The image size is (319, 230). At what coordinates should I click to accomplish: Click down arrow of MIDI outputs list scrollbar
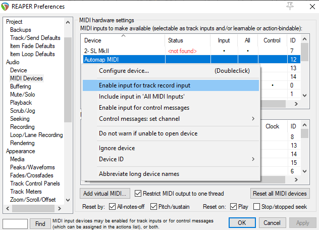click(304, 171)
